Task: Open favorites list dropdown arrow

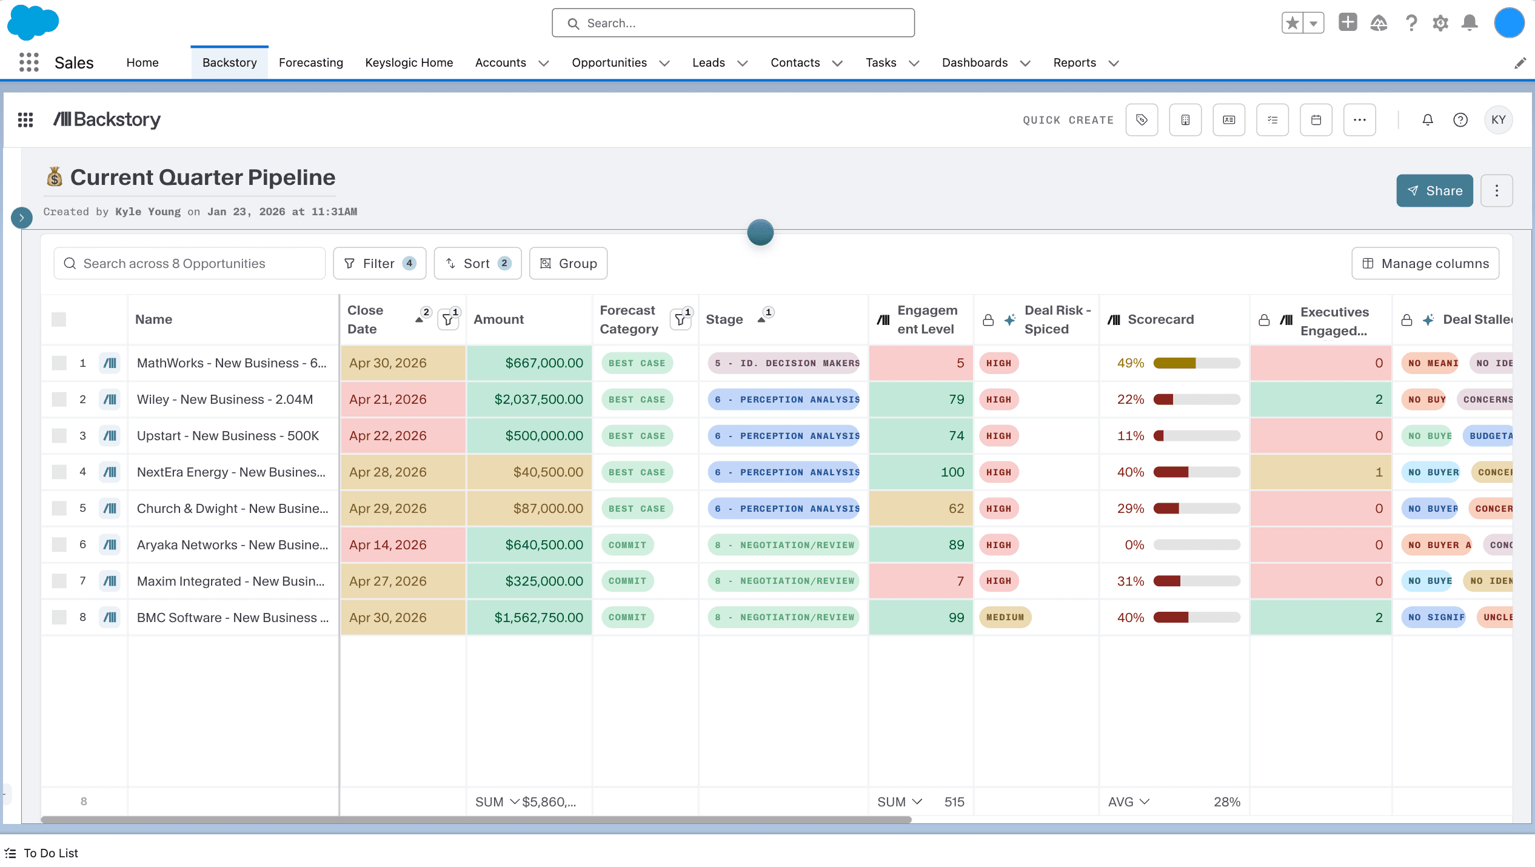Action: pos(1314,23)
